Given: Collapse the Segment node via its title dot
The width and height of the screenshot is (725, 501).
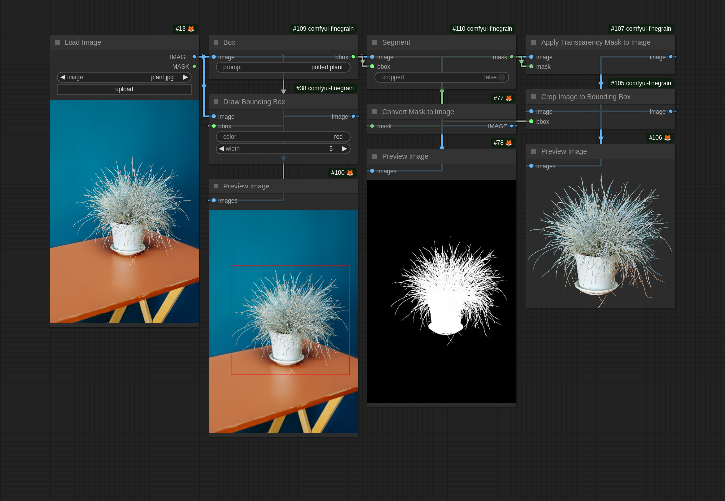Looking at the screenshot, I should pyautogui.click(x=375, y=42).
